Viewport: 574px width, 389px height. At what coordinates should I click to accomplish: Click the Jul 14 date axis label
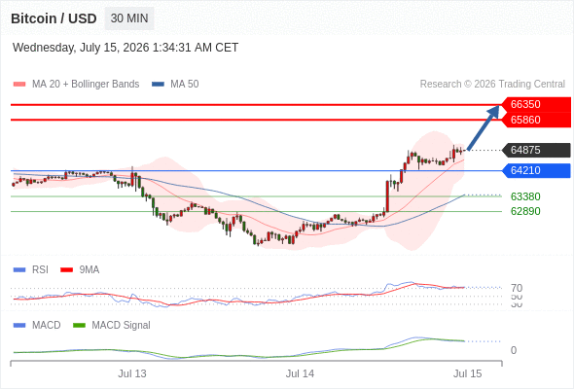click(300, 374)
